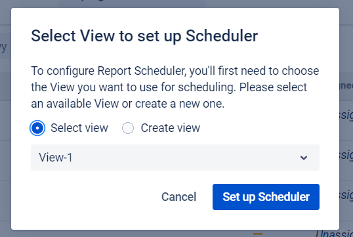This screenshot has height=237, width=353.
Task: Click the topmost clipped italic assignee cell at right edge
Action: pyautogui.click(x=346, y=115)
